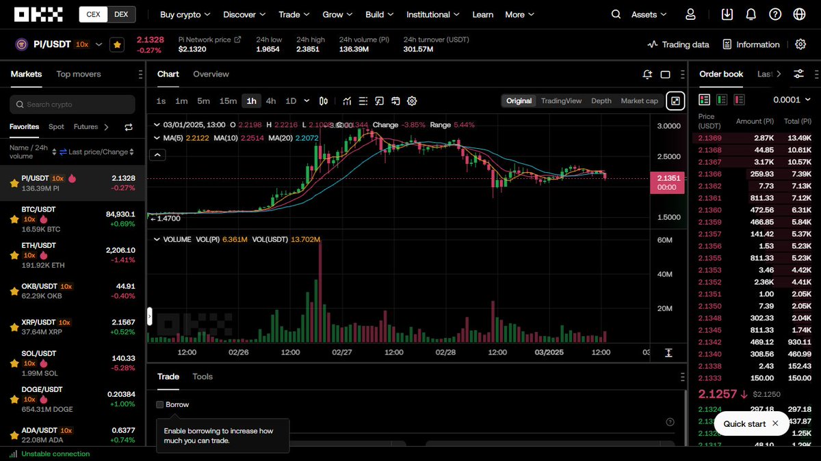Screen dimensions: 821x461
Task: Click the markets panel collapse handle
Action: 150,316
